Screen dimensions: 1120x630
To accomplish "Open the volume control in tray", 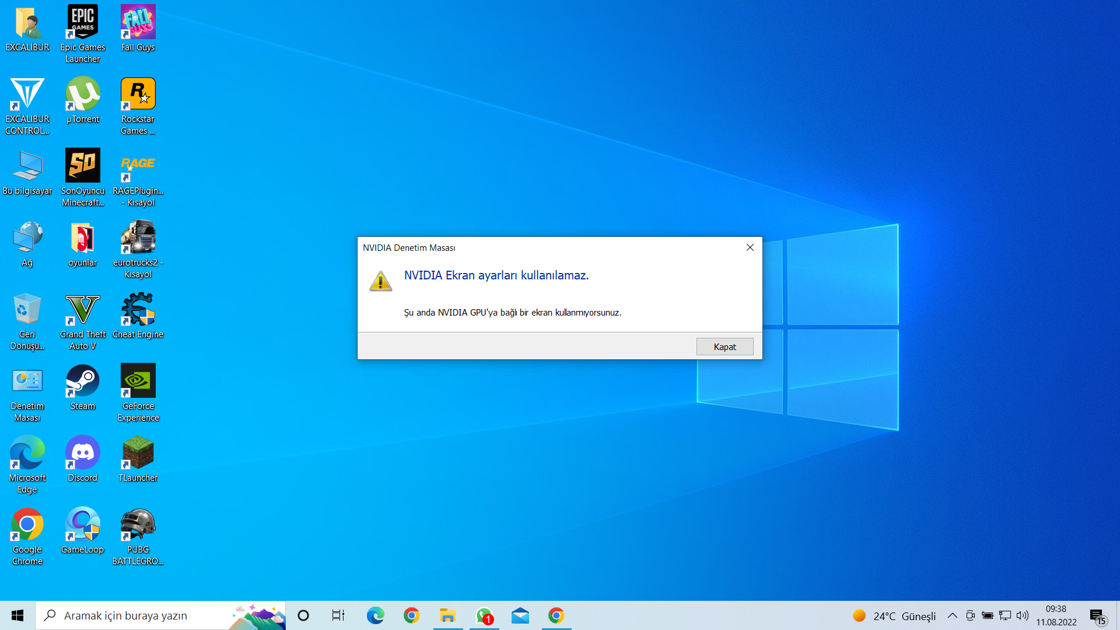I will tap(1023, 615).
